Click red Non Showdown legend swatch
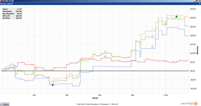The height and width of the screenshot is (106, 201). click(x=86, y=104)
